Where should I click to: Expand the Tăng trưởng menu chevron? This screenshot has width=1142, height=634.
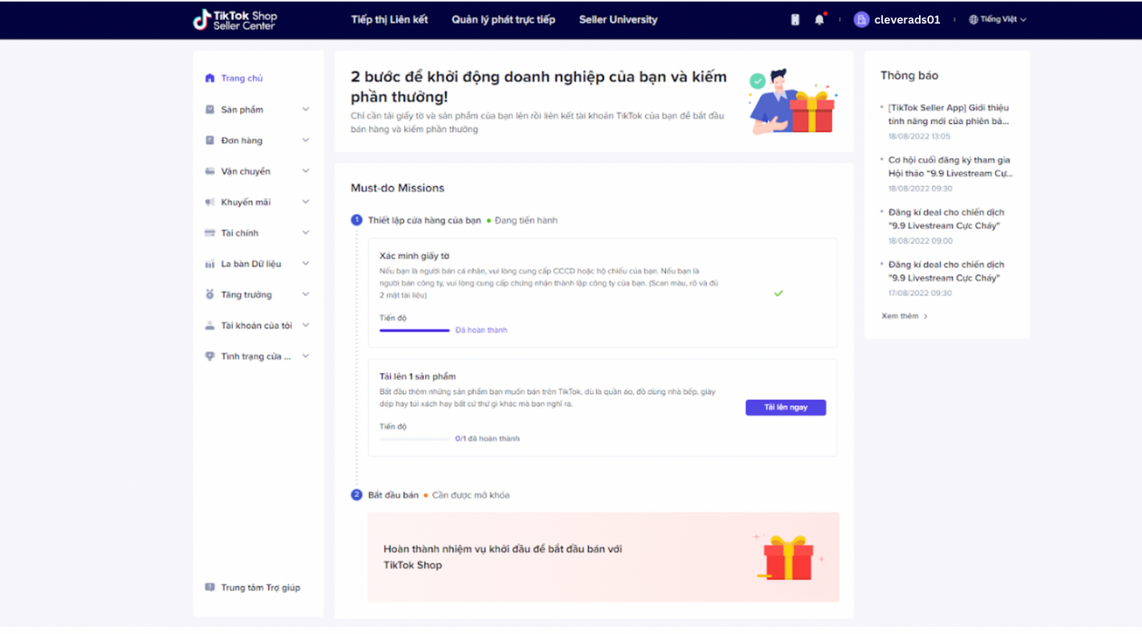(x=305, y=294)
